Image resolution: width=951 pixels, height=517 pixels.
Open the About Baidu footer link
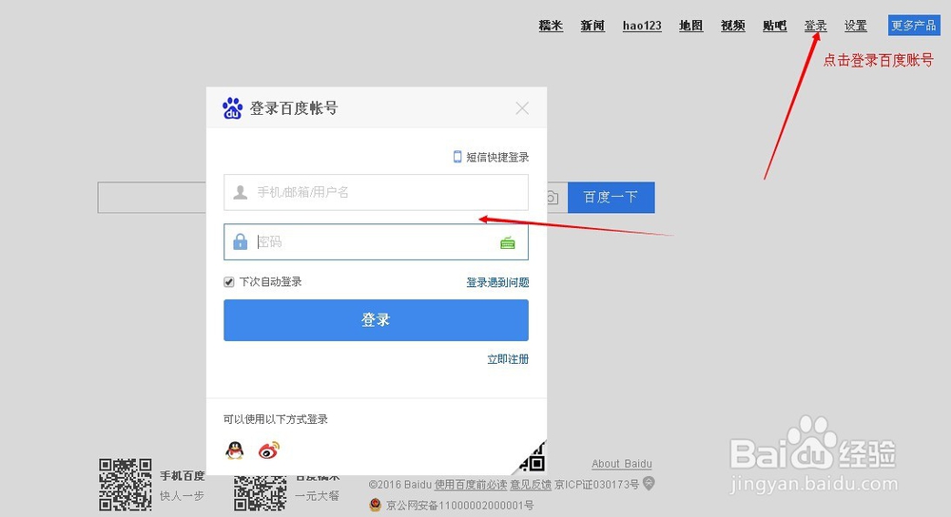pyautogui.click(x=622, y=464)
